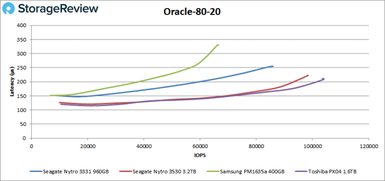385x181 pixels.
Task: Click the 40000 x-axis value
Action: click(144, 146)
